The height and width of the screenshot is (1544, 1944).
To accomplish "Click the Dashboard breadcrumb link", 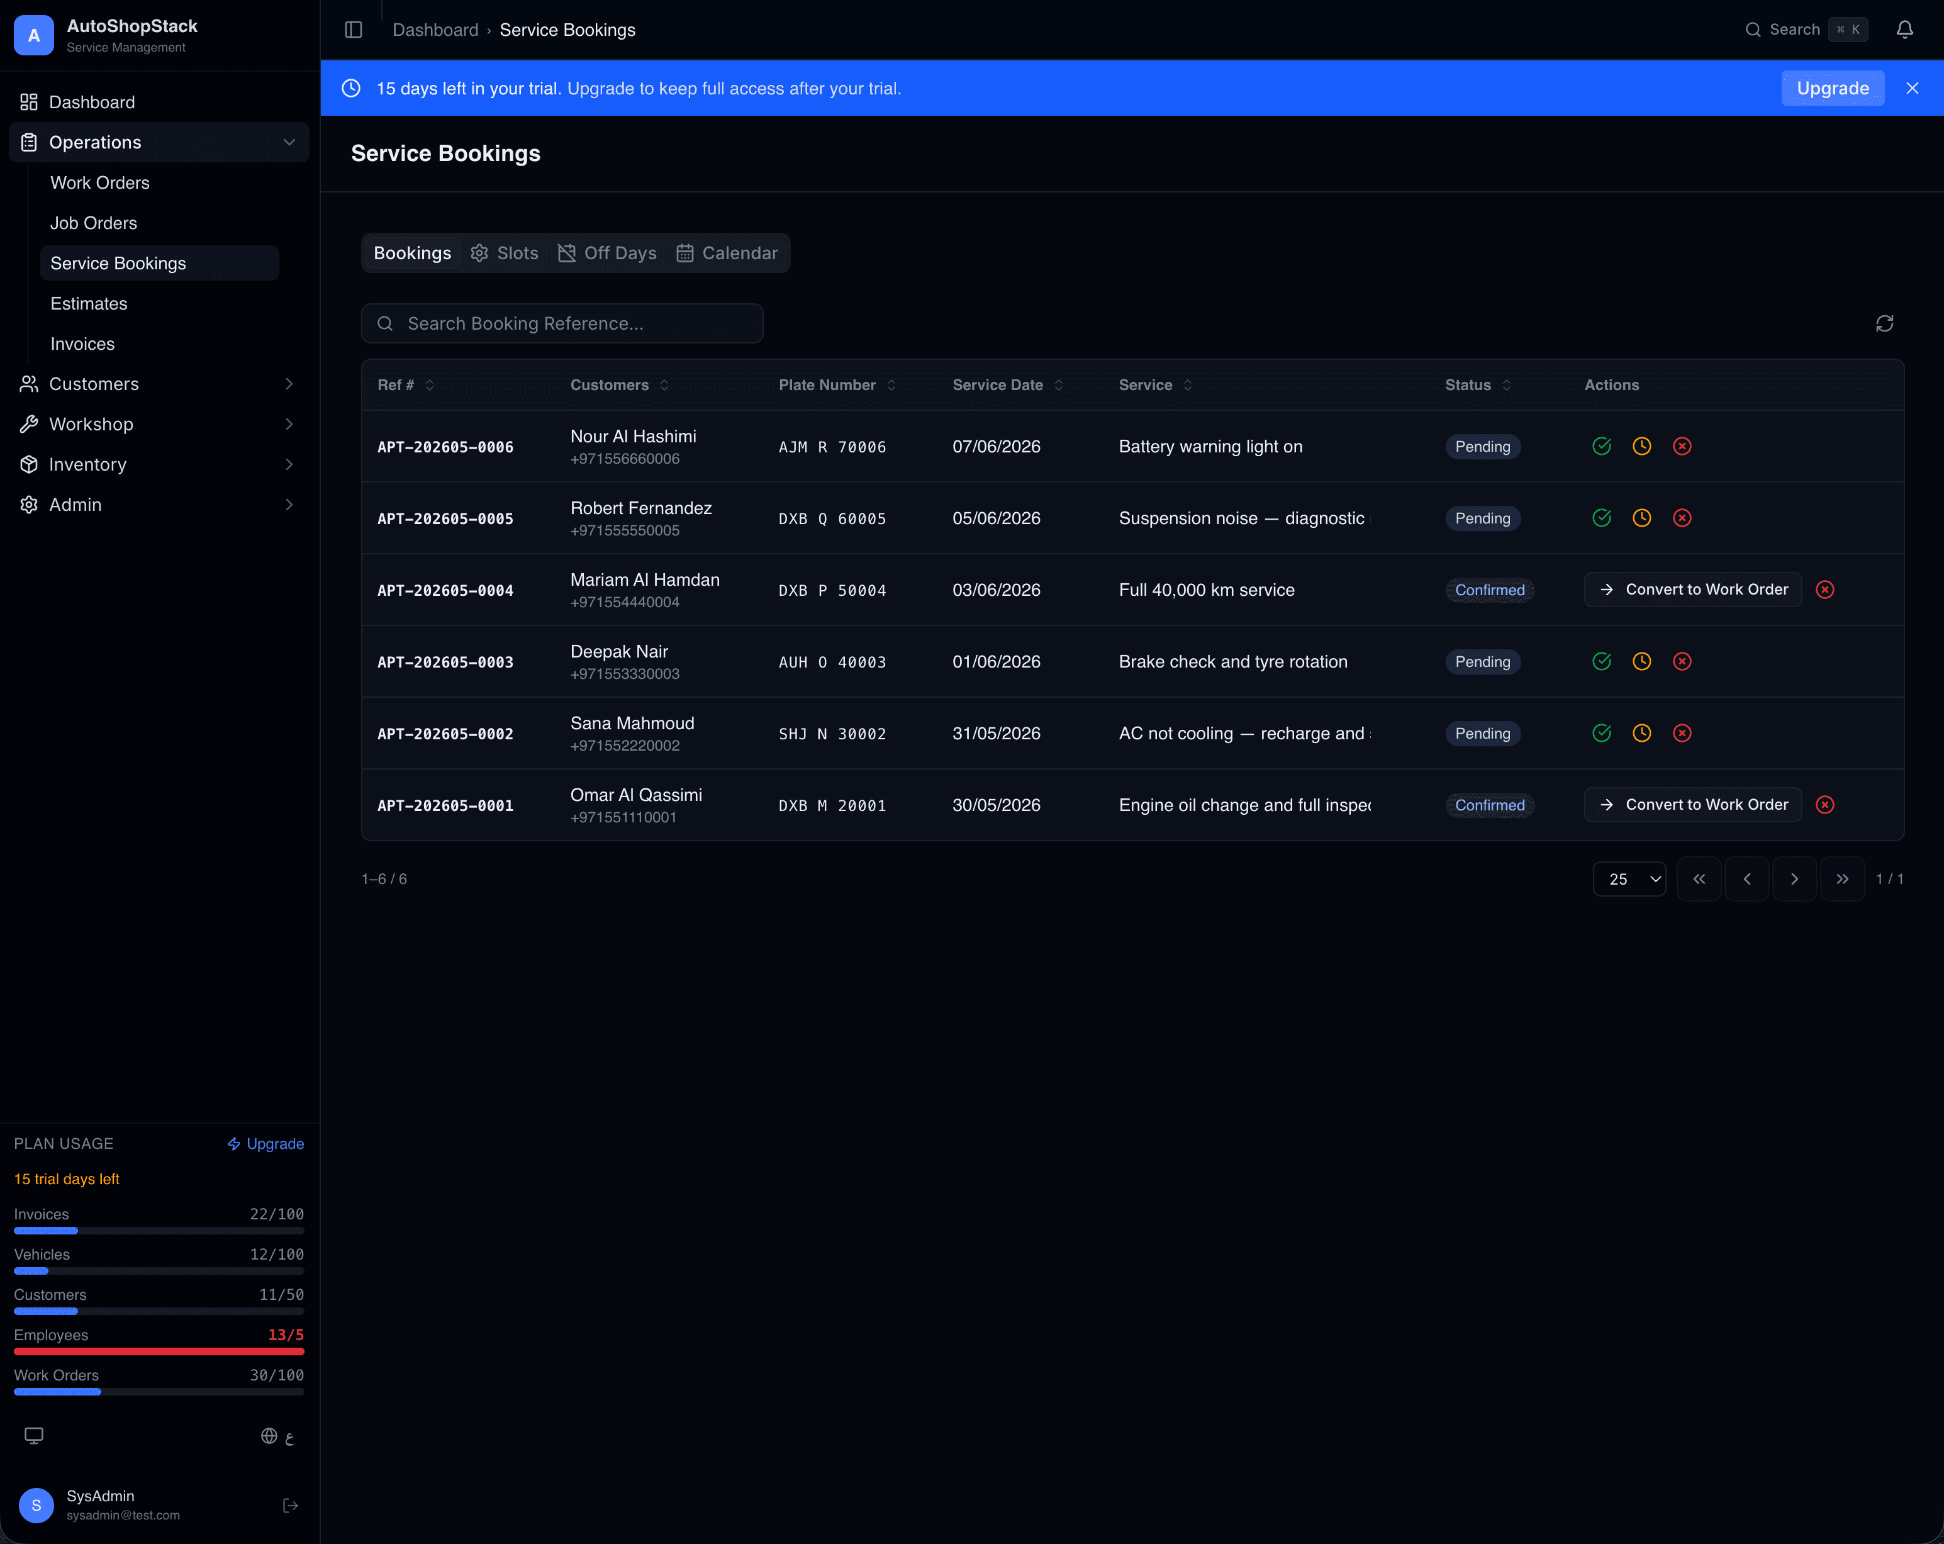I will coord(435,30).
